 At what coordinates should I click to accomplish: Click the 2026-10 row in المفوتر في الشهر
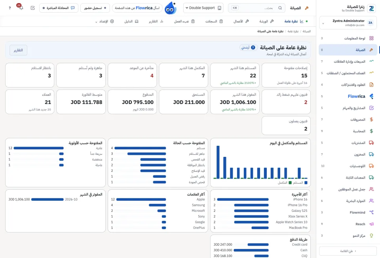pyautogui.click(x=55, y=200)
